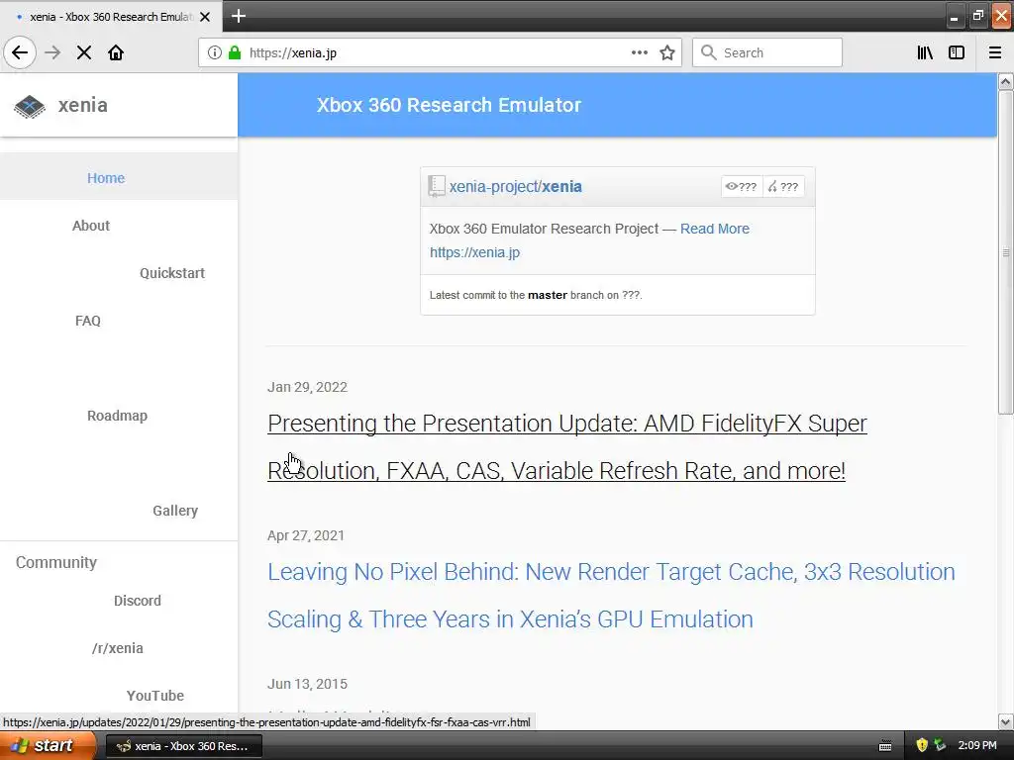This screenshot has width=1014, height=760.
Task: Click the green padlock security icon
Action: (235, 52)
